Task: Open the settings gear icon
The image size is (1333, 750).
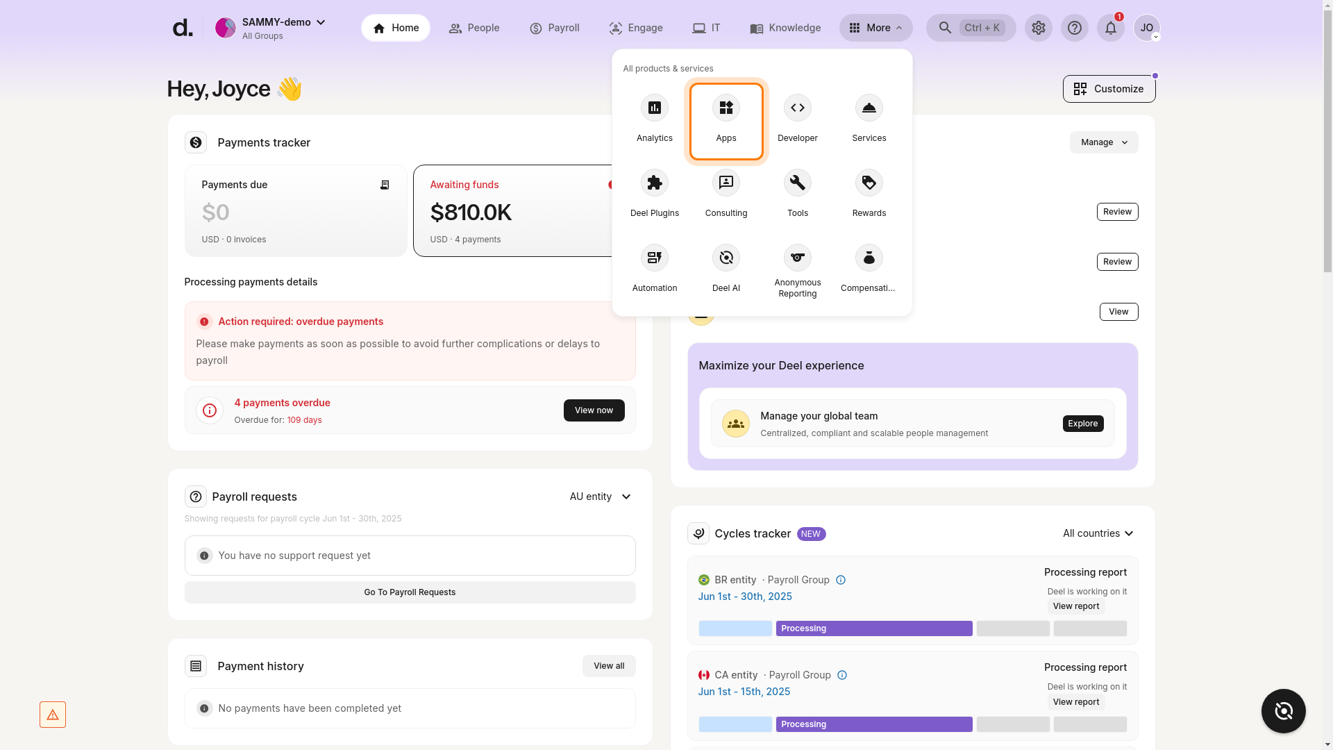Action: tap(1038, 28)
